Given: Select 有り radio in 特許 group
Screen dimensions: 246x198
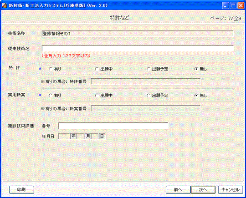Looking at the screenshot, I should point(51,69).
